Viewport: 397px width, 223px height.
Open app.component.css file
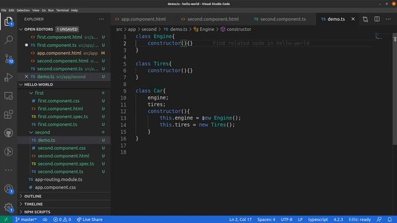tap(65, 187)
